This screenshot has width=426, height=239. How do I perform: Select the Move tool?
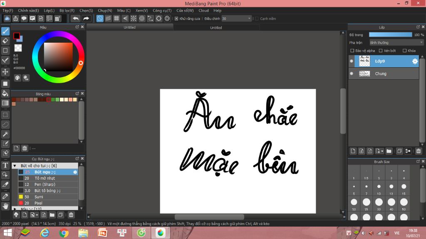[5, 72]
